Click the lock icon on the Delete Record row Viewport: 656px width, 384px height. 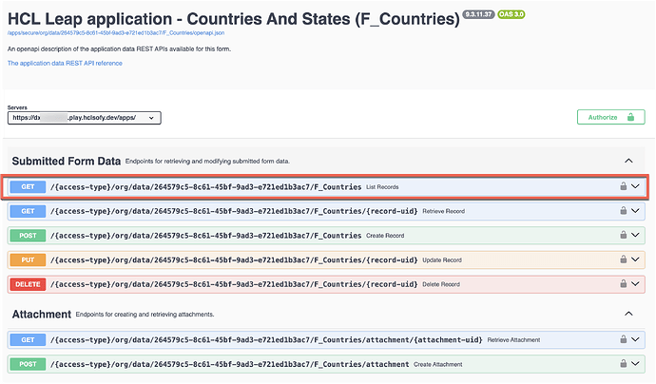623,283
